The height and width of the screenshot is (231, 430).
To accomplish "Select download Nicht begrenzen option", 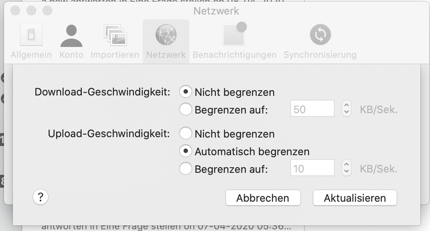I will point(186,92).
